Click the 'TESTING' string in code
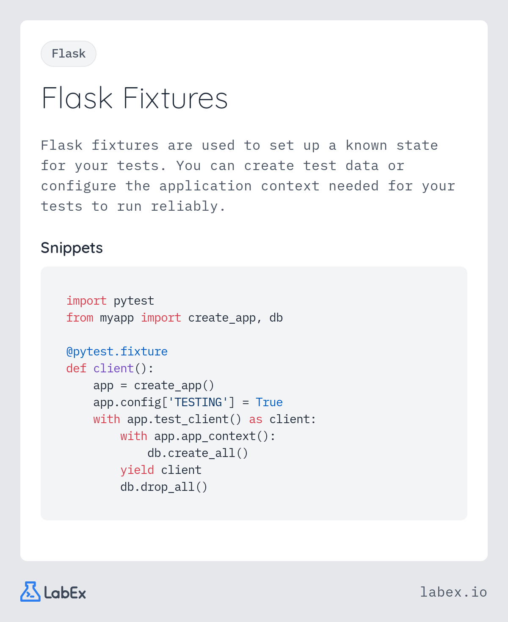Image resolution: width=508 pixels, height=622 pixels. (198, 402)
